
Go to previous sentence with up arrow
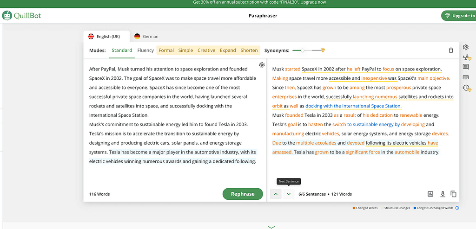click(276, 194)
